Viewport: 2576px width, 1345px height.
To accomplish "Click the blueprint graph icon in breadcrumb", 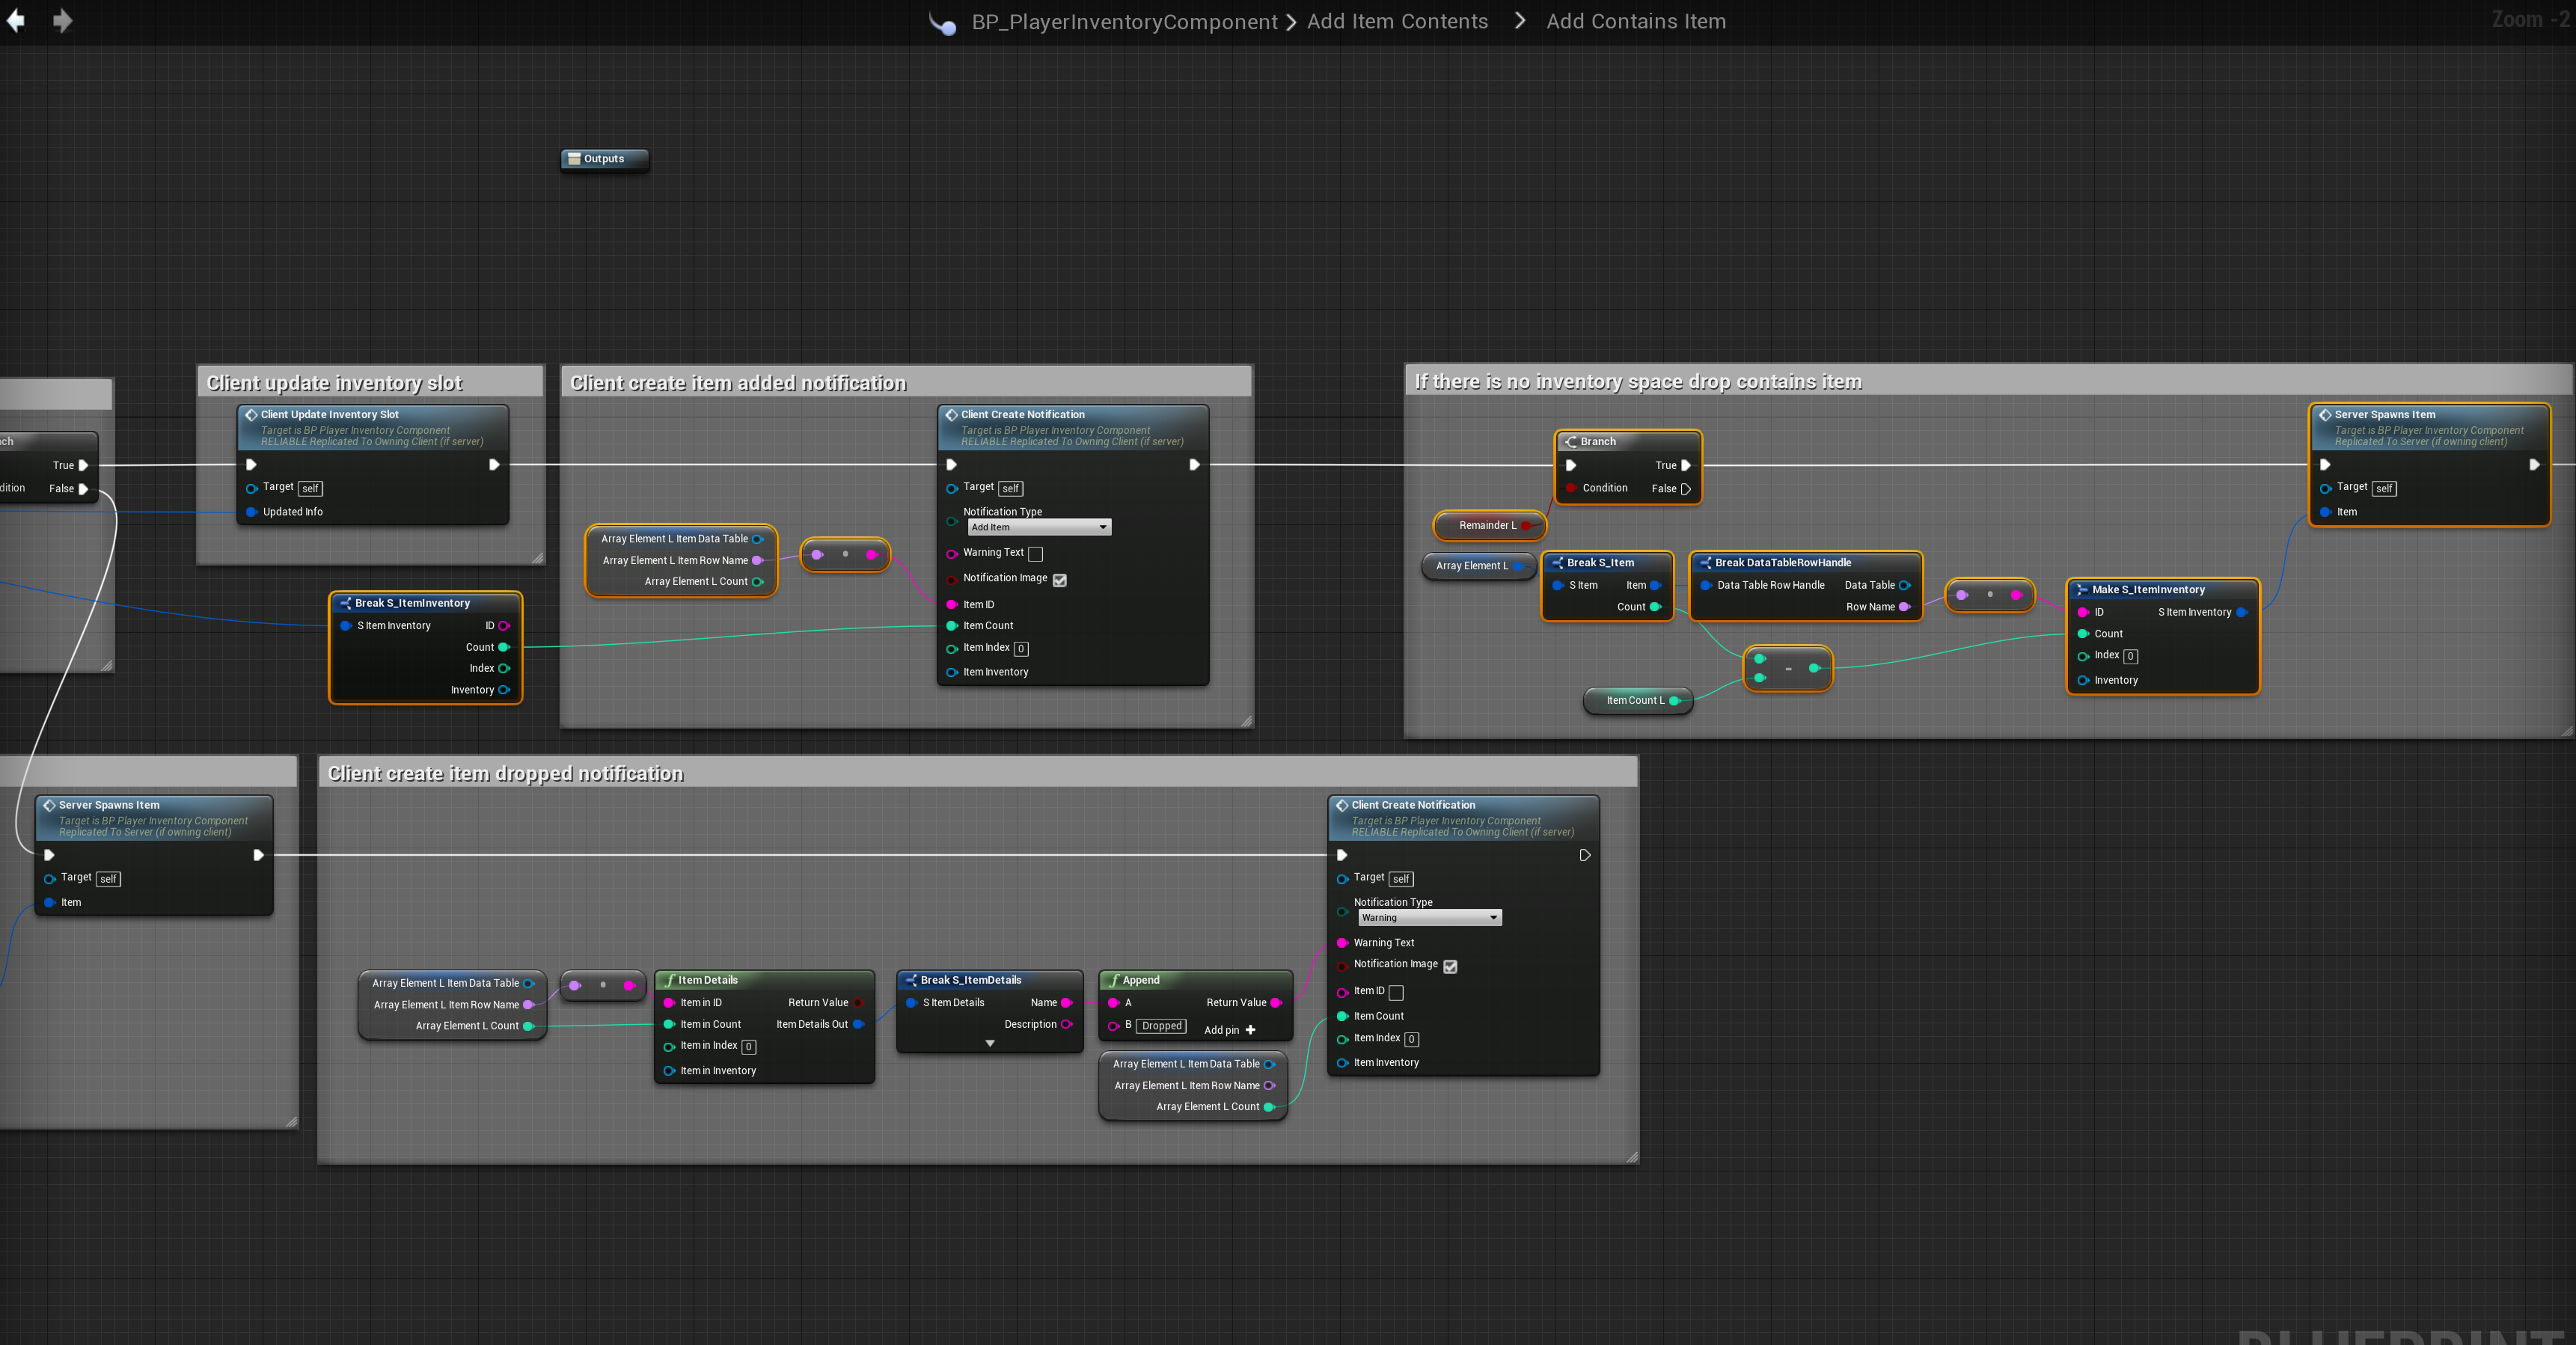I will (x=942, y=23).
